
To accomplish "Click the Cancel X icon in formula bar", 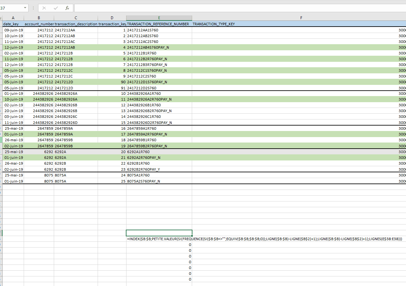I will (x=44, y=8).
